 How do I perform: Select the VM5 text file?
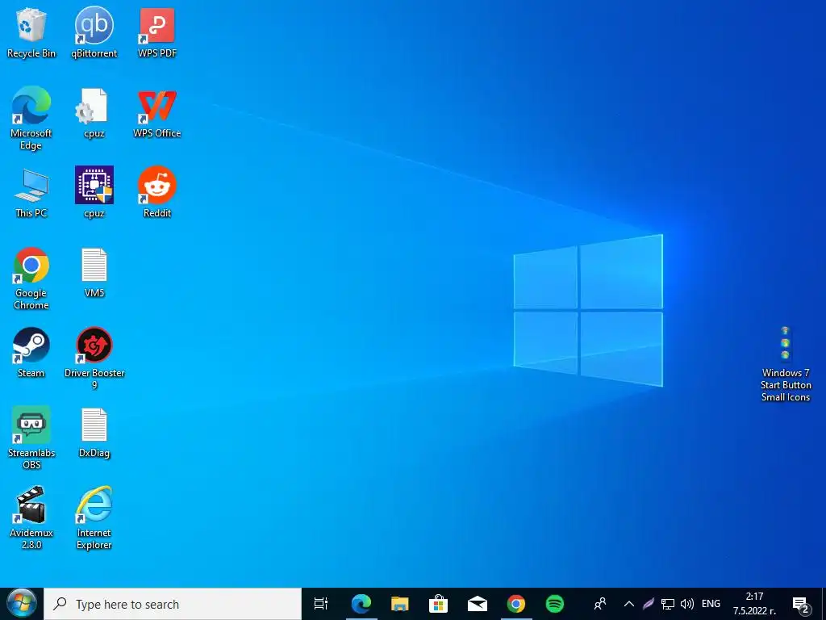[x=94, y=273]
